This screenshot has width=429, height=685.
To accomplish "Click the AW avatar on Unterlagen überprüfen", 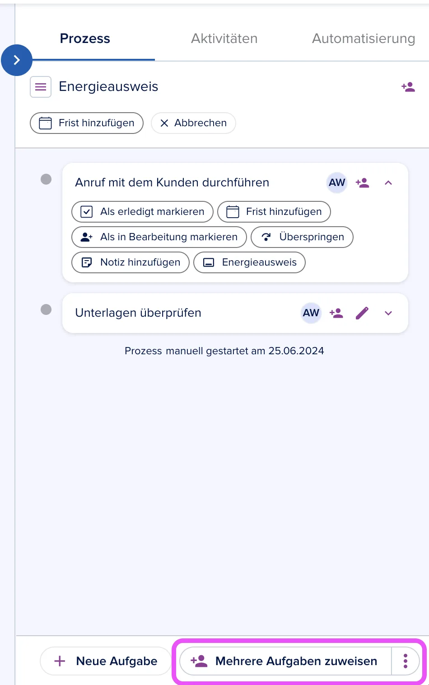I will point(311,313).
